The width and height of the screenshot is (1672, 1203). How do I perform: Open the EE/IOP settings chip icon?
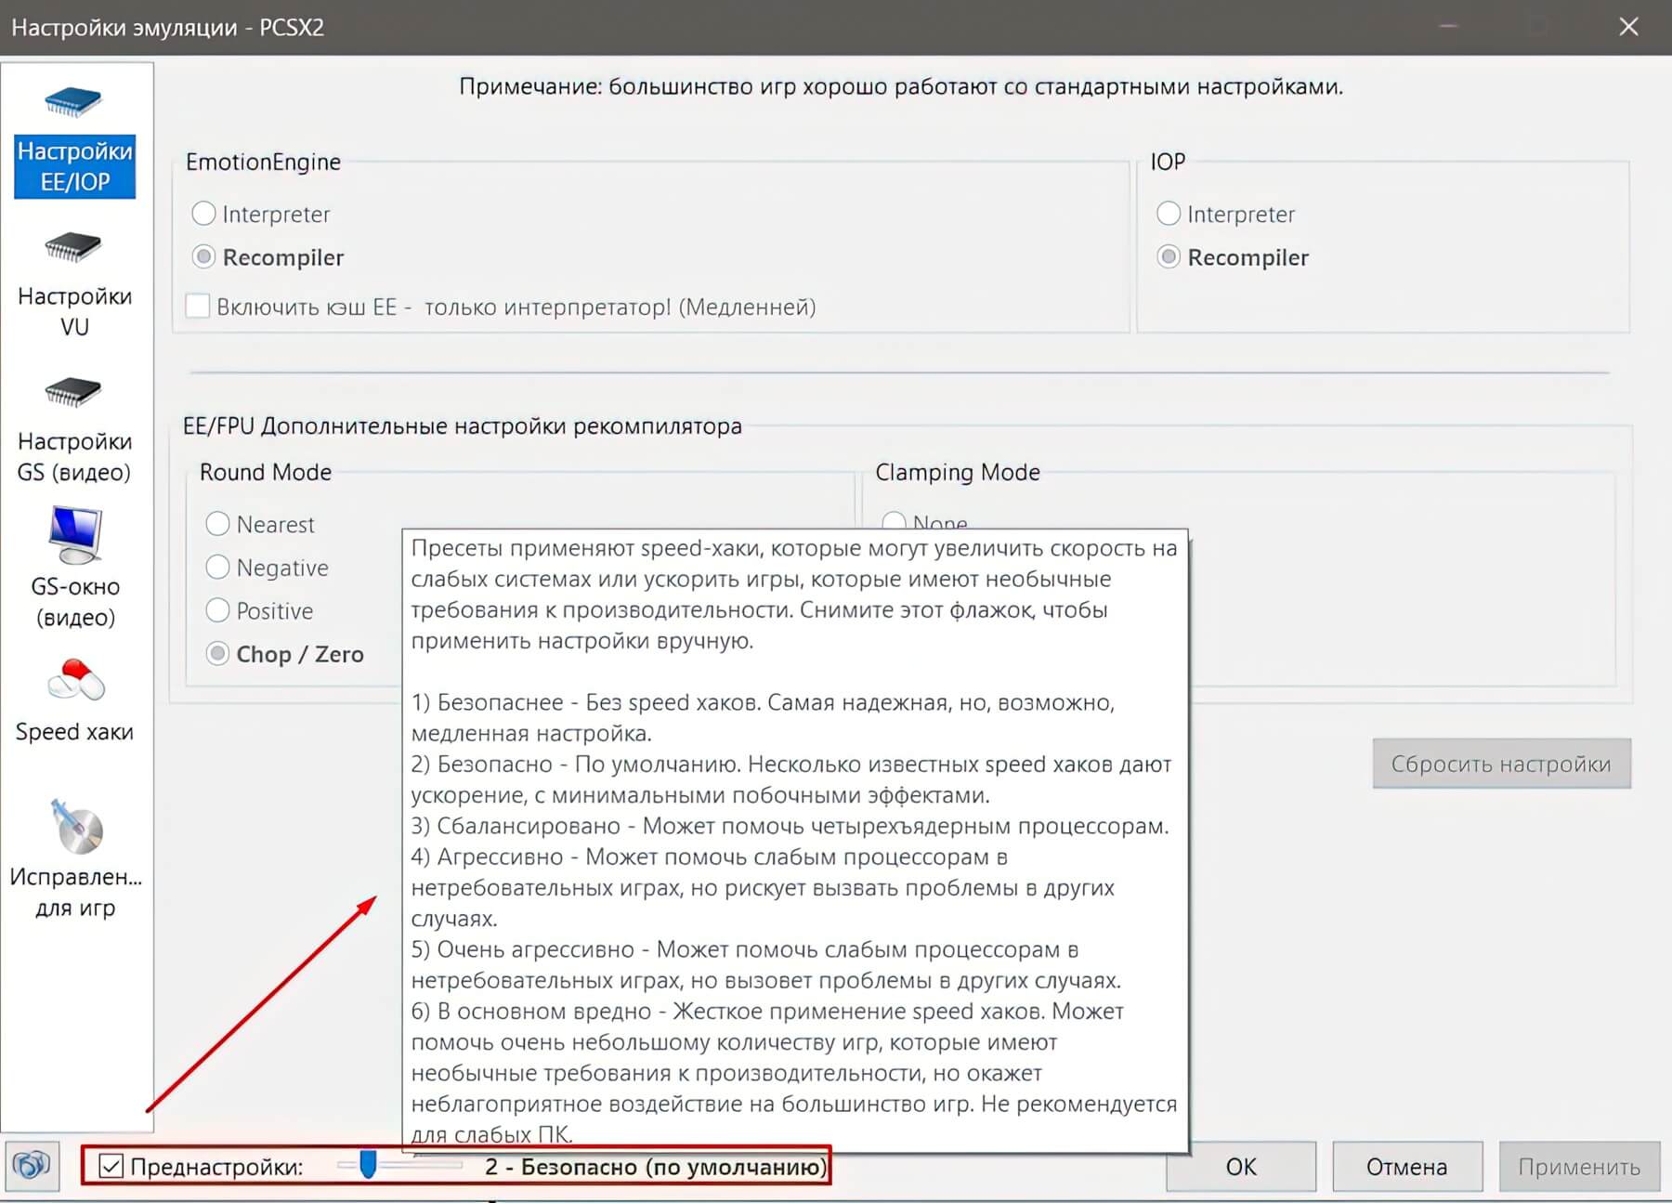(x=73, y=101)
